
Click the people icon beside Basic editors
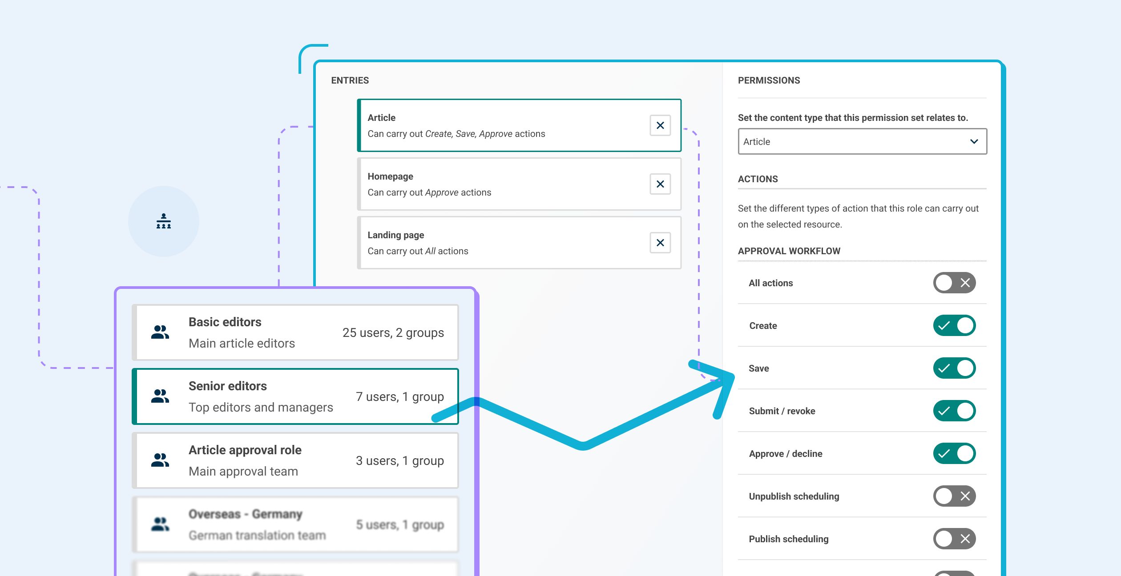(x=161, y=332)
